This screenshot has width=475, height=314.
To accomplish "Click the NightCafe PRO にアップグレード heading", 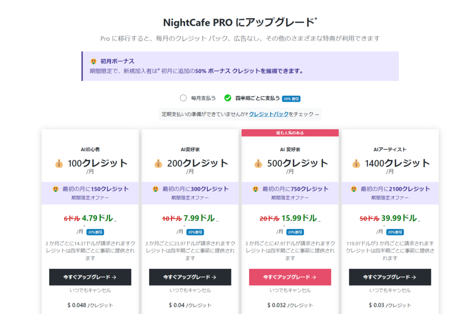I will click(240, 22).
